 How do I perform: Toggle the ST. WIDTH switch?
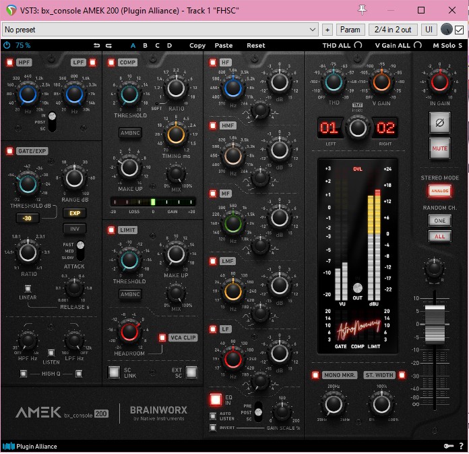(x=402, y=375)
